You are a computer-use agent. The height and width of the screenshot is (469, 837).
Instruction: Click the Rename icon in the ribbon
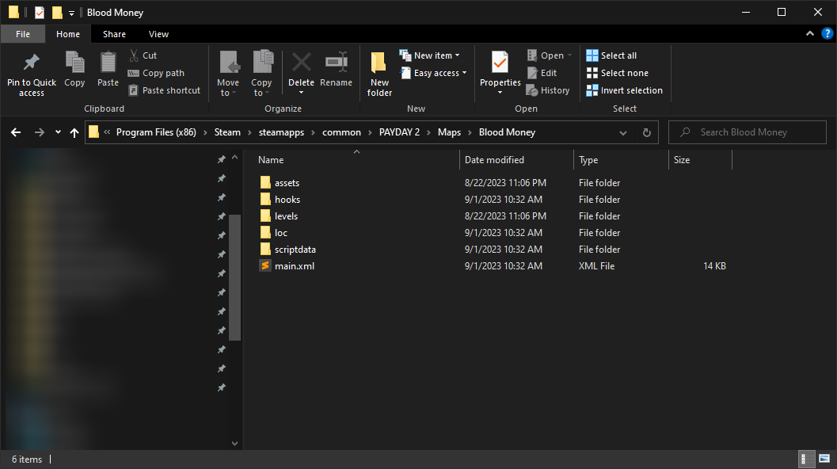(336, 63)
